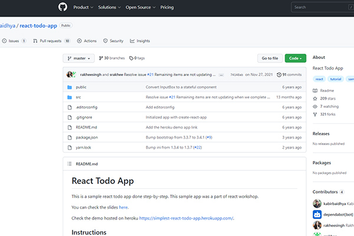Open the Packages section heading
The height and width of the screenshot is (236, 354).
point(322,163)
